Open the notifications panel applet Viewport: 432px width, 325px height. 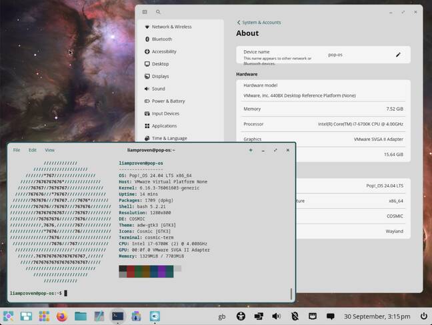tap(331, 316)
